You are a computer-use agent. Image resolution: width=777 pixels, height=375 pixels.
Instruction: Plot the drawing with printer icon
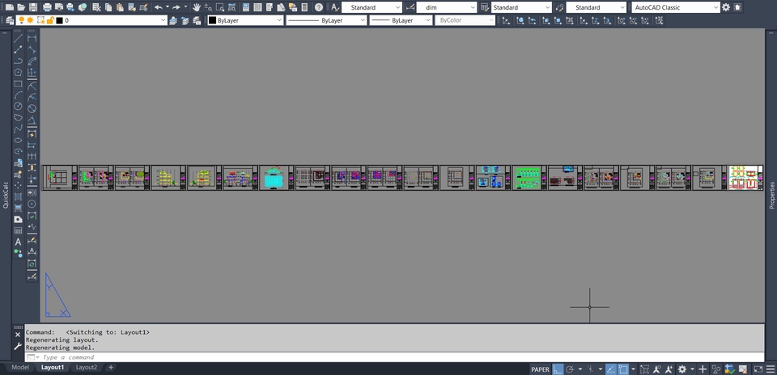(47, 7)
